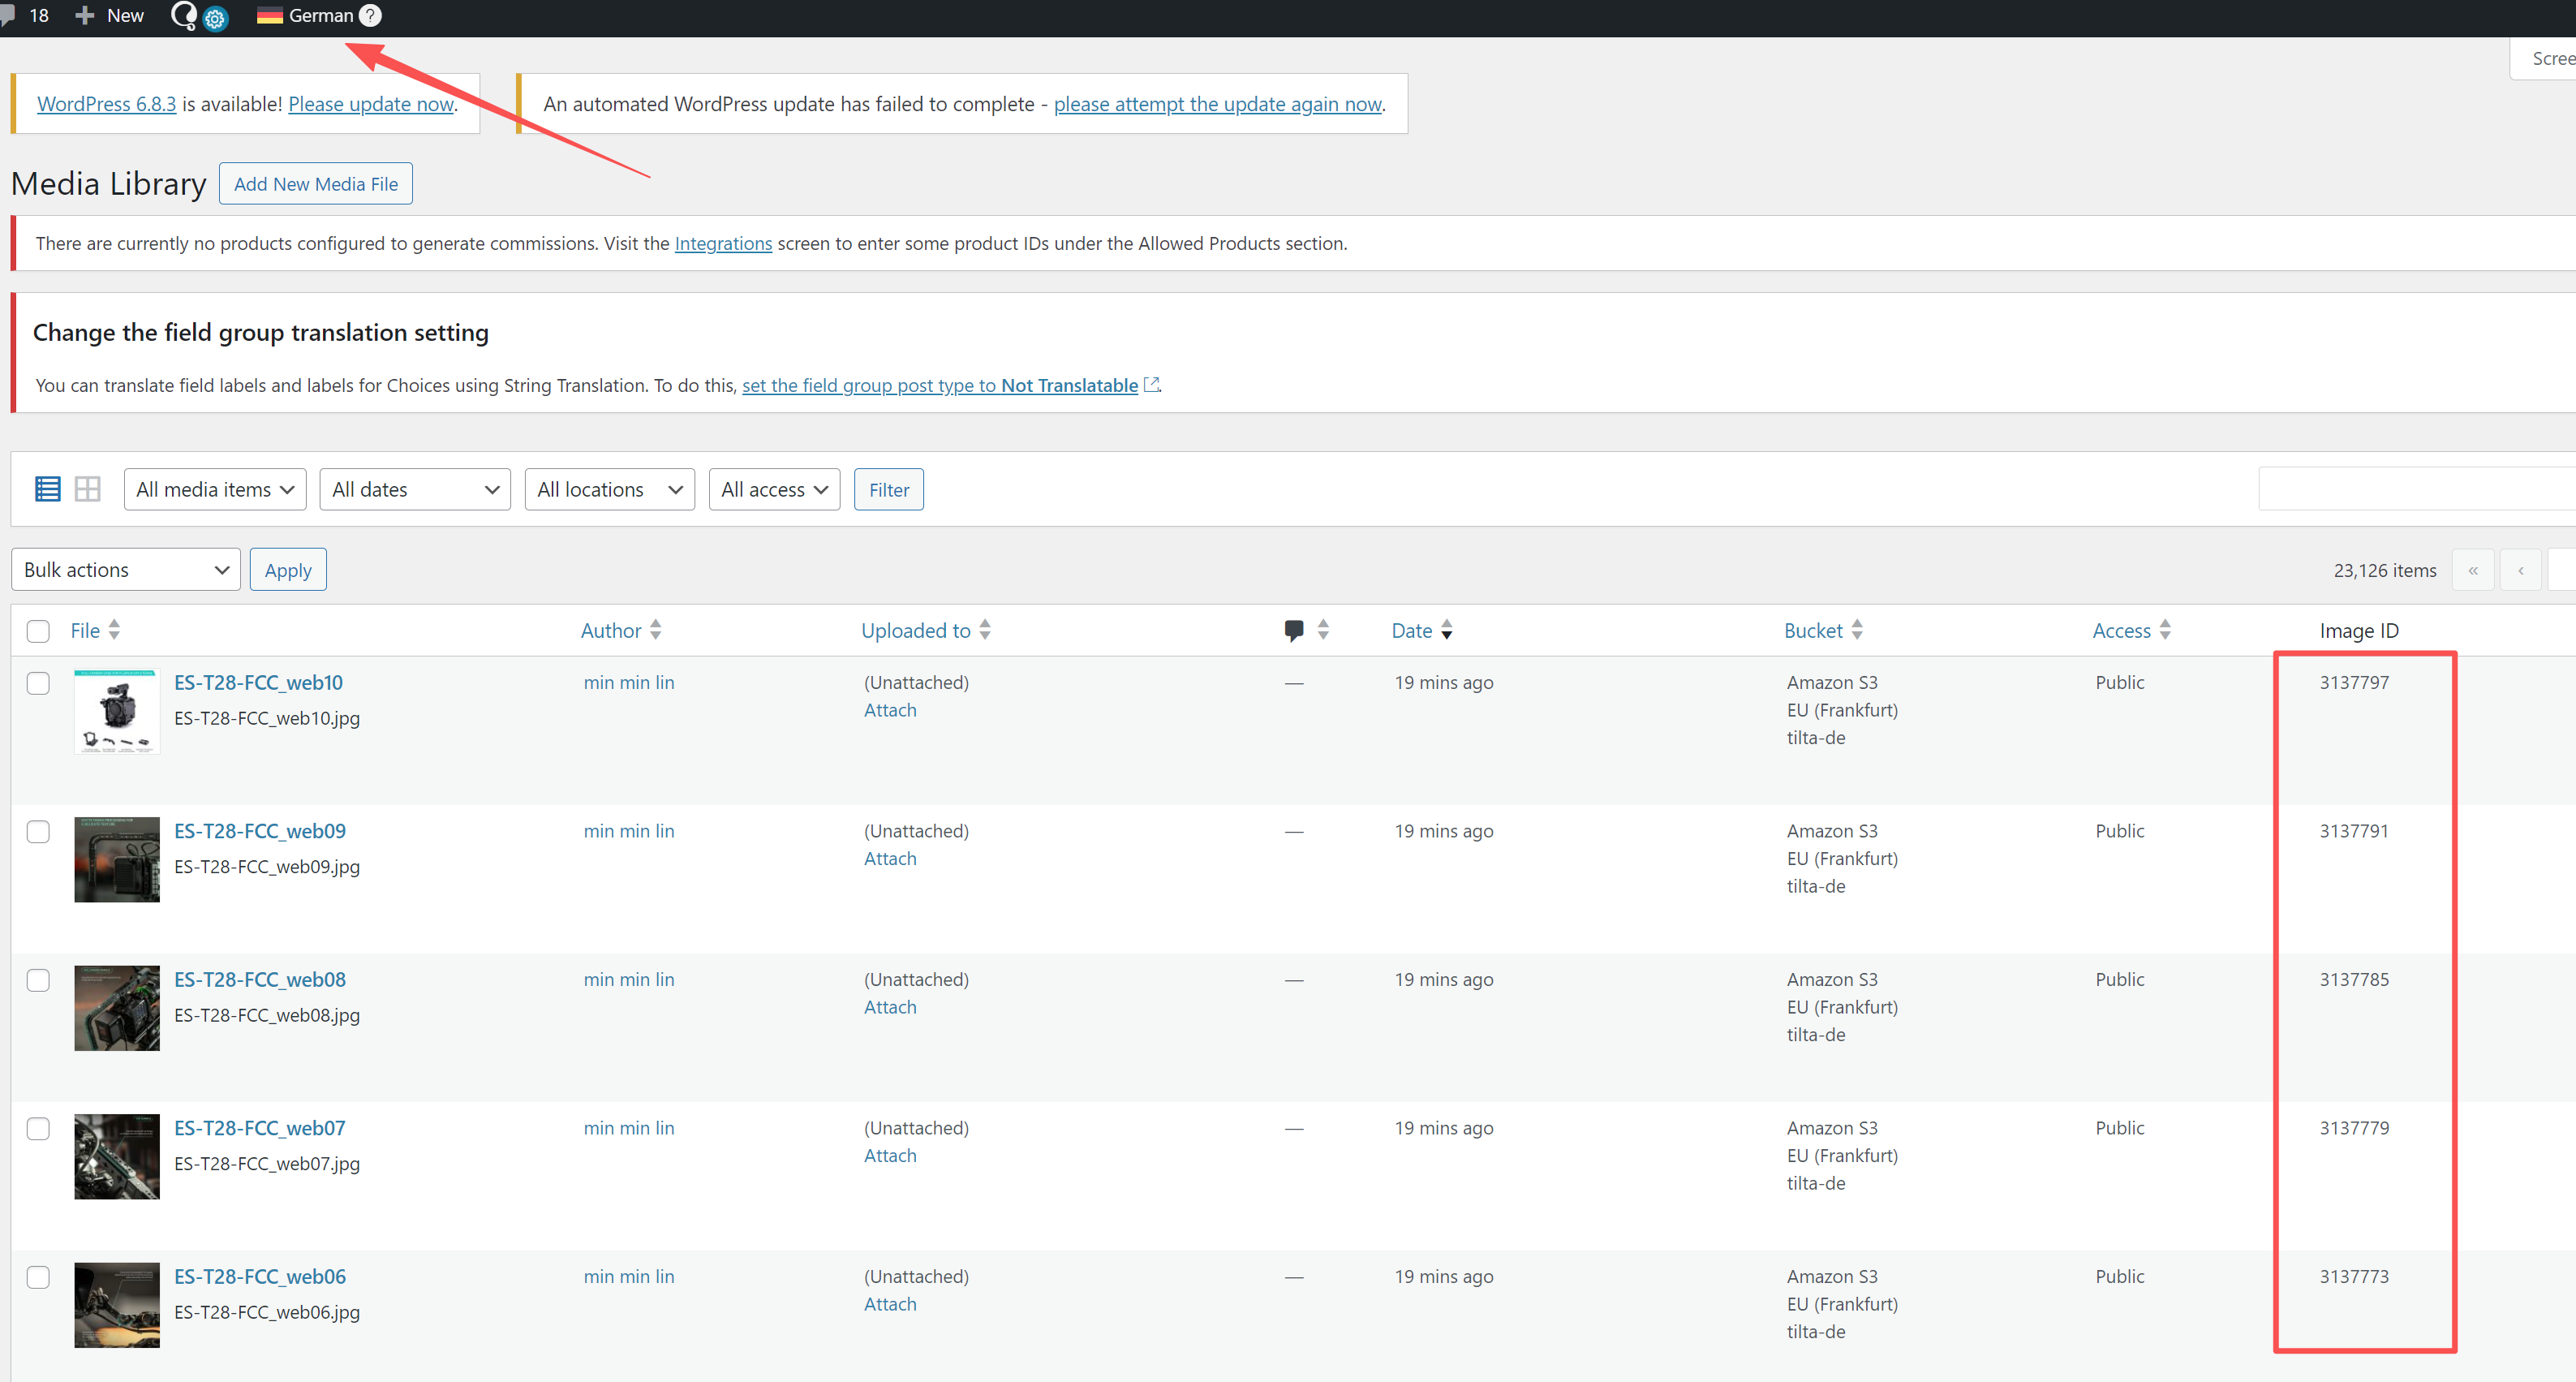Tick checkbox for ES-T28-FCC_web08

(x=38, y=980)
